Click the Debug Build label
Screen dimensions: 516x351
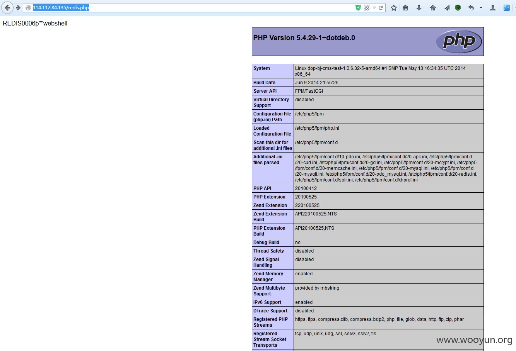(x=266, y=242)
